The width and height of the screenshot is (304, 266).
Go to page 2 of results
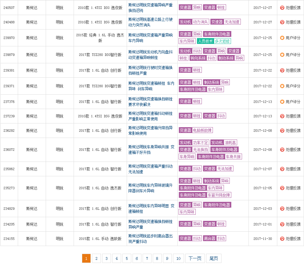[96, 258]
